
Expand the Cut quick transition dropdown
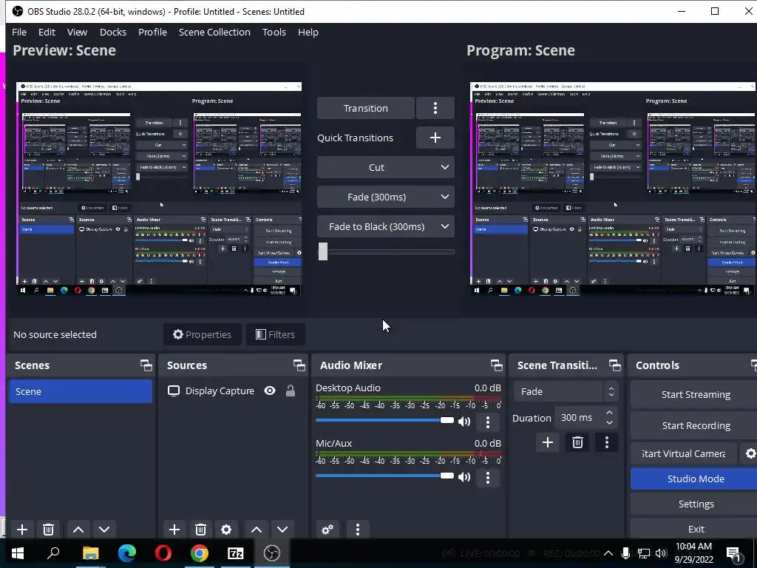click(x=444, y=168)
